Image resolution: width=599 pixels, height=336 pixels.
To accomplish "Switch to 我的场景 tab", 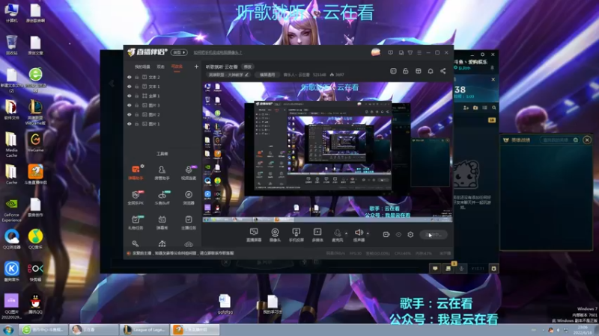I will [x=142, y=66].
